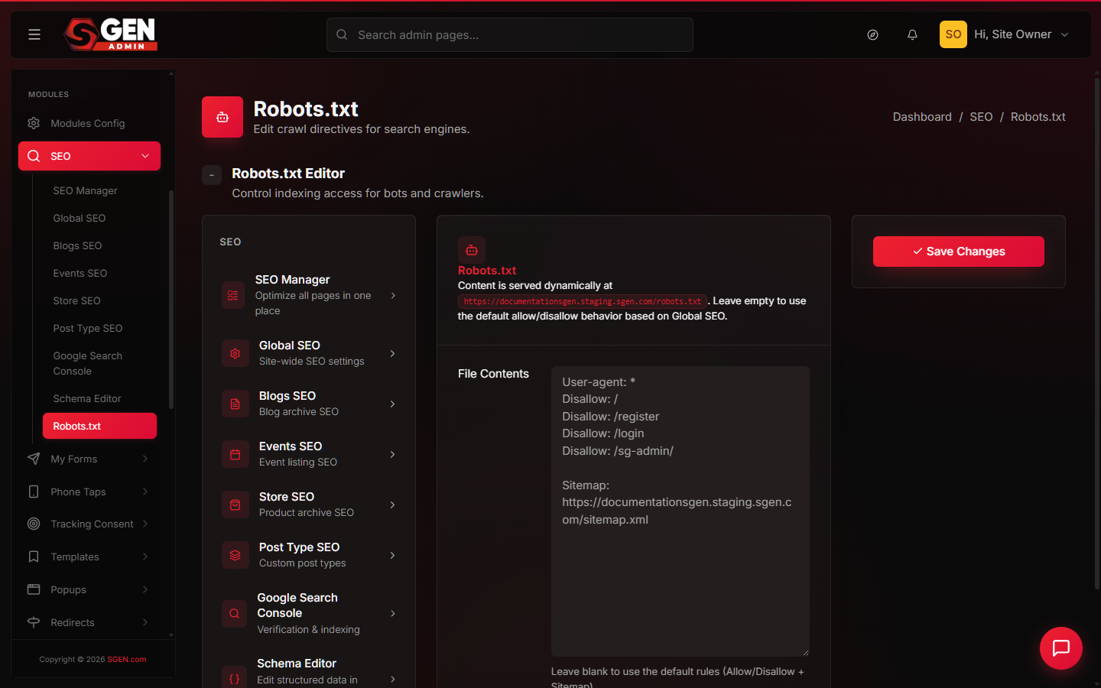Open the SGEN Admin logo home
The image size is (1101, 688).
coord(111,34)
